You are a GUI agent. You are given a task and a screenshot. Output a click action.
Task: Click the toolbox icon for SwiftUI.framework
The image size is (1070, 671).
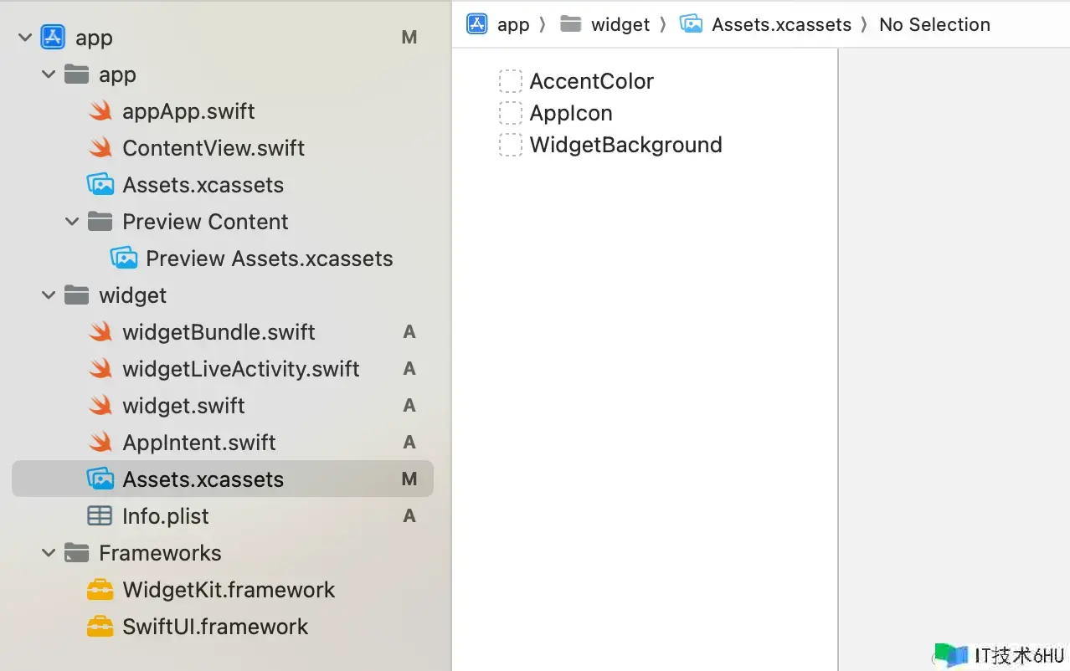[x=100, y=627]
